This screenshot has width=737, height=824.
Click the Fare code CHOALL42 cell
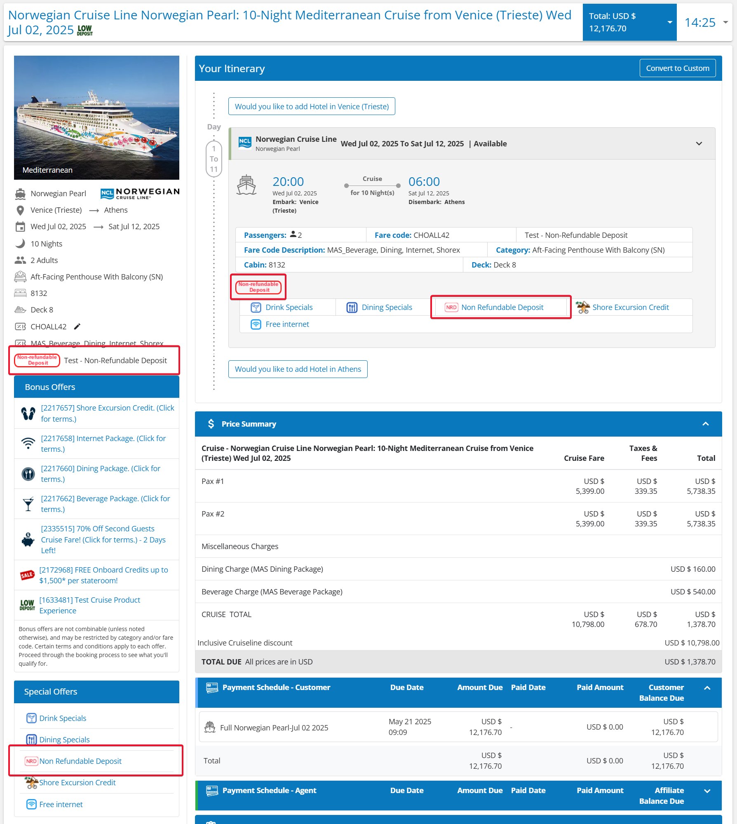(x=441, y=235)
